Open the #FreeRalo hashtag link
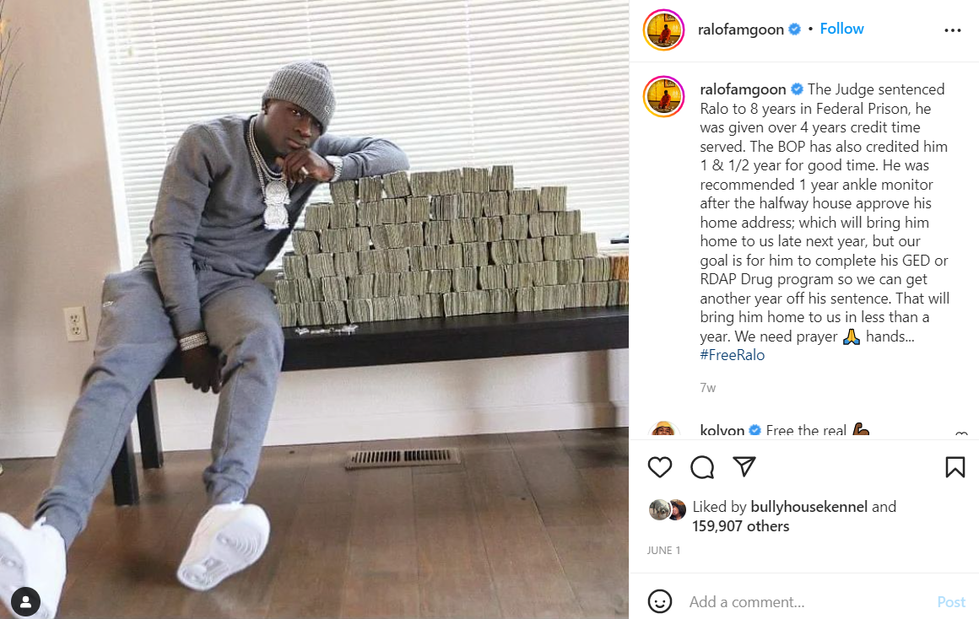This screenshot has height=619, width=979. [732, 355]
